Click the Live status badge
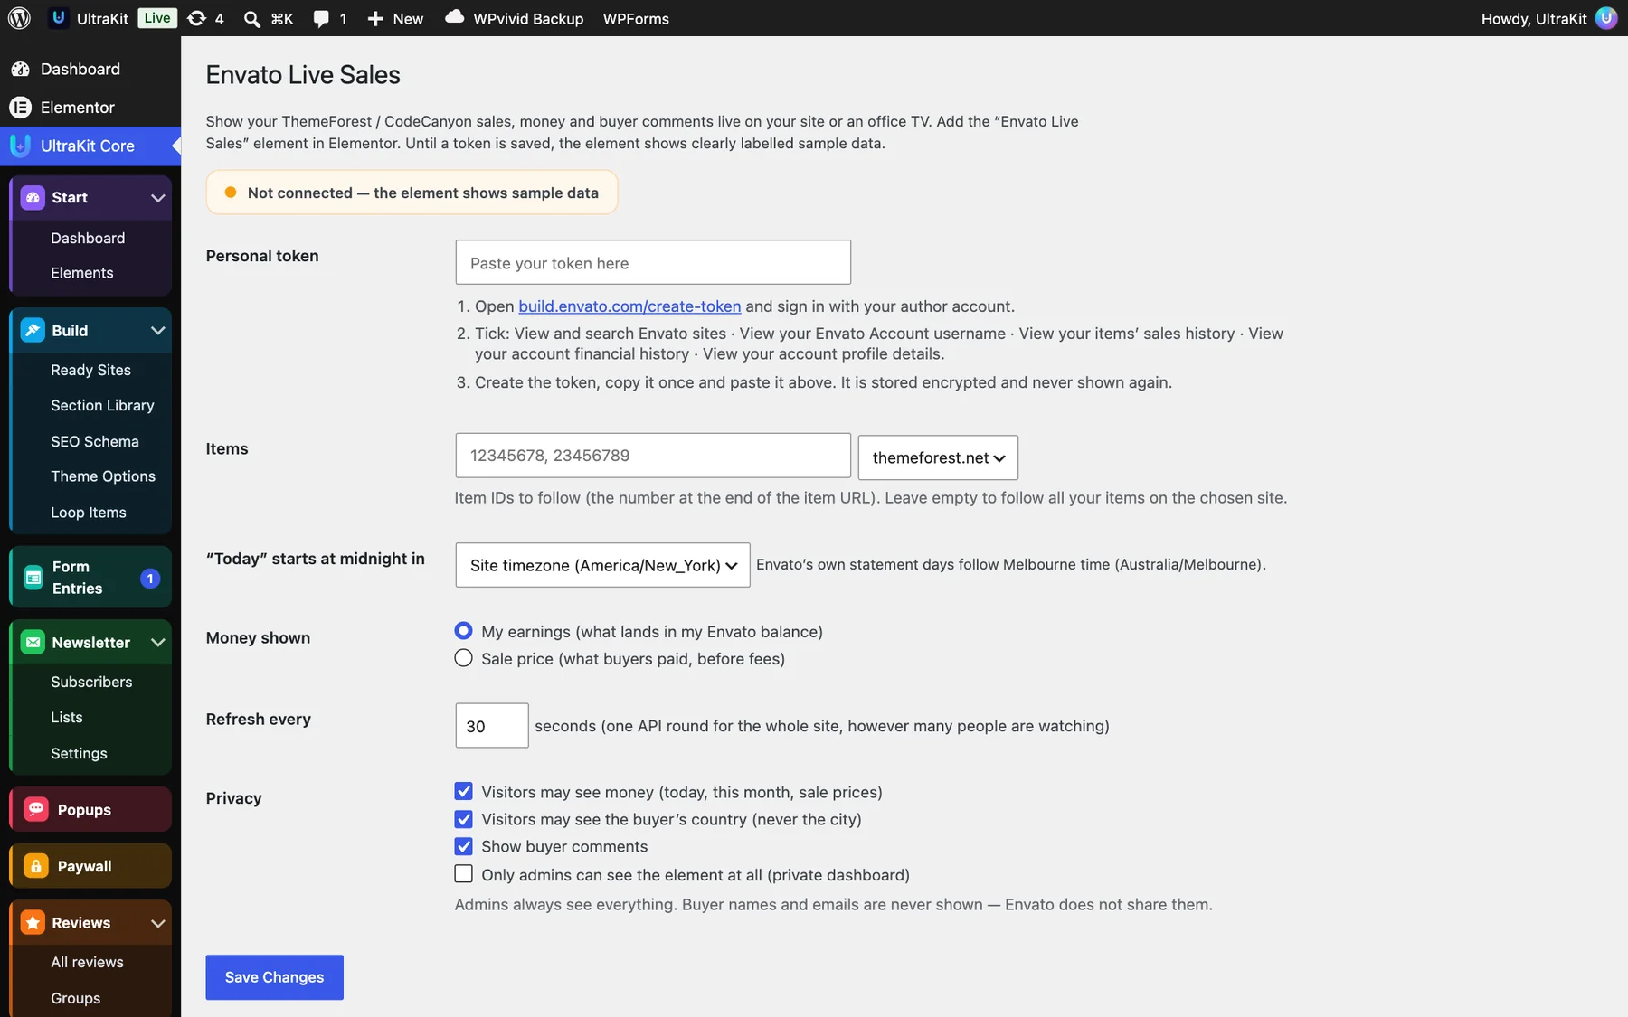 tap(157, 18)
